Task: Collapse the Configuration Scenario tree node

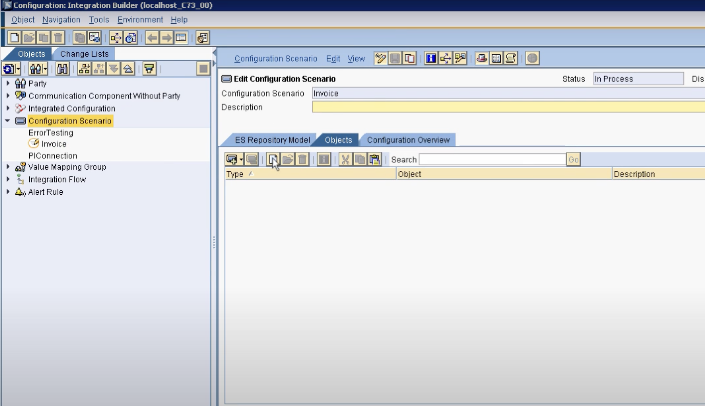Action: pyautogui.click(x=8, y=121)
